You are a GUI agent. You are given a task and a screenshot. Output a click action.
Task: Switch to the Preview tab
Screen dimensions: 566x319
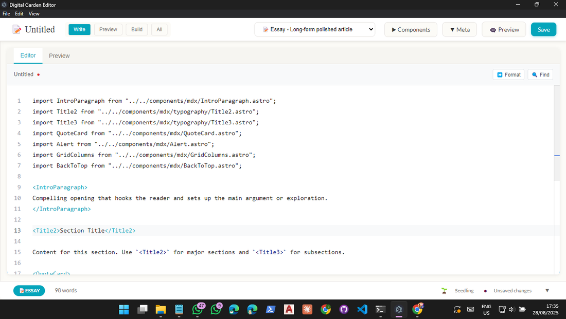pyautogui.click(x=59, y=55)
